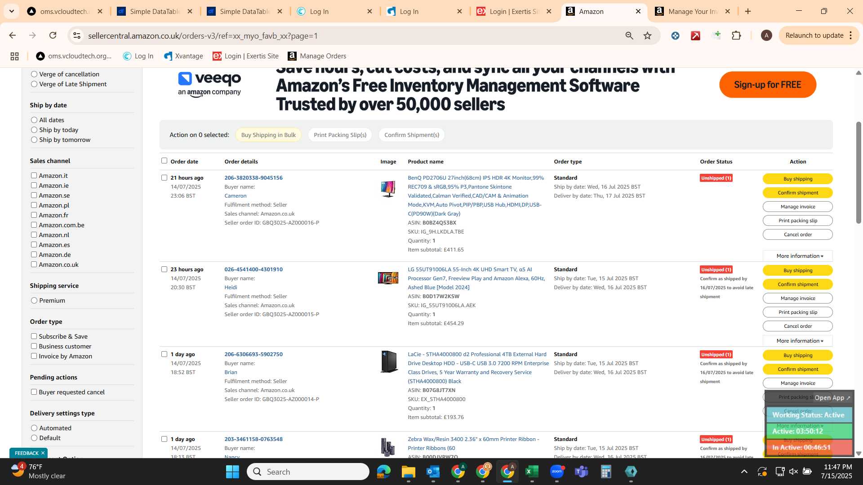The height and width of the screenshot is (485, 863).
Task: Tick the Amazon.de sales channel checkbox
Action: 34,255
